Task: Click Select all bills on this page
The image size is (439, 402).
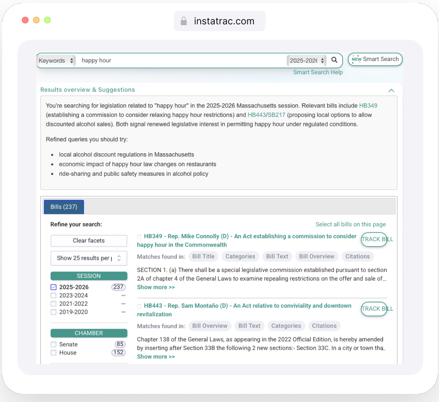Action: pyautogui.click(x=351, y=224)
